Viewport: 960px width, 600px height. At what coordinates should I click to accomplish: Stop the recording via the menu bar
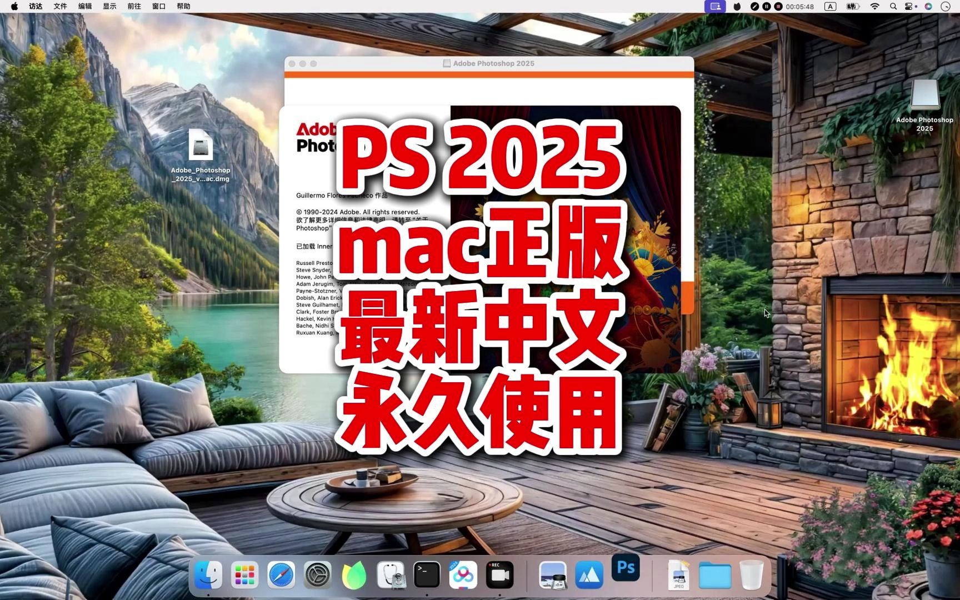(778, 7)
